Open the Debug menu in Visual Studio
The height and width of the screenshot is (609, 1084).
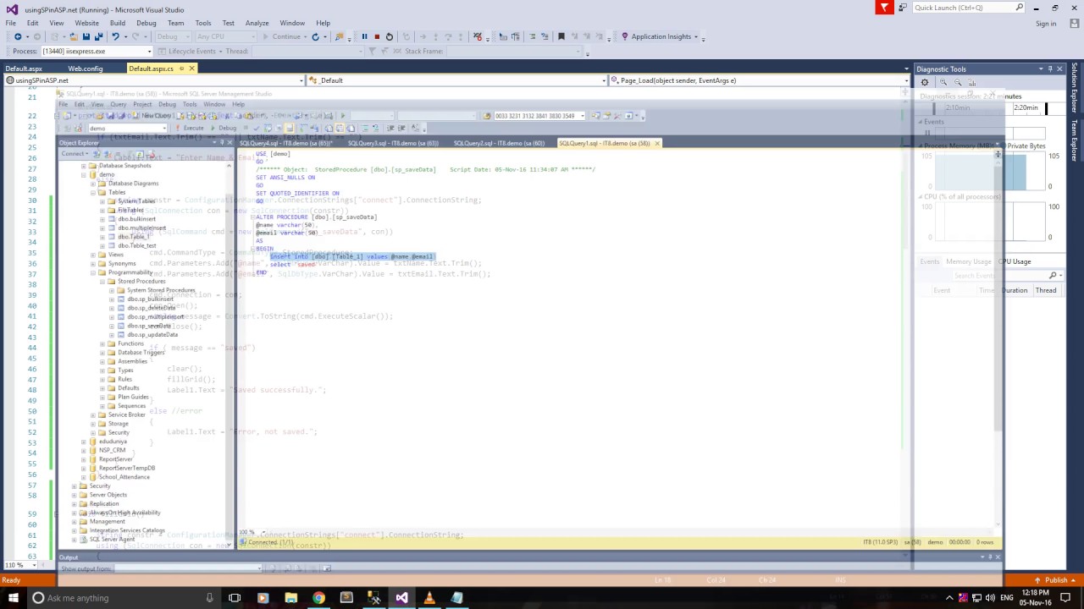click(x=147, y=23)
